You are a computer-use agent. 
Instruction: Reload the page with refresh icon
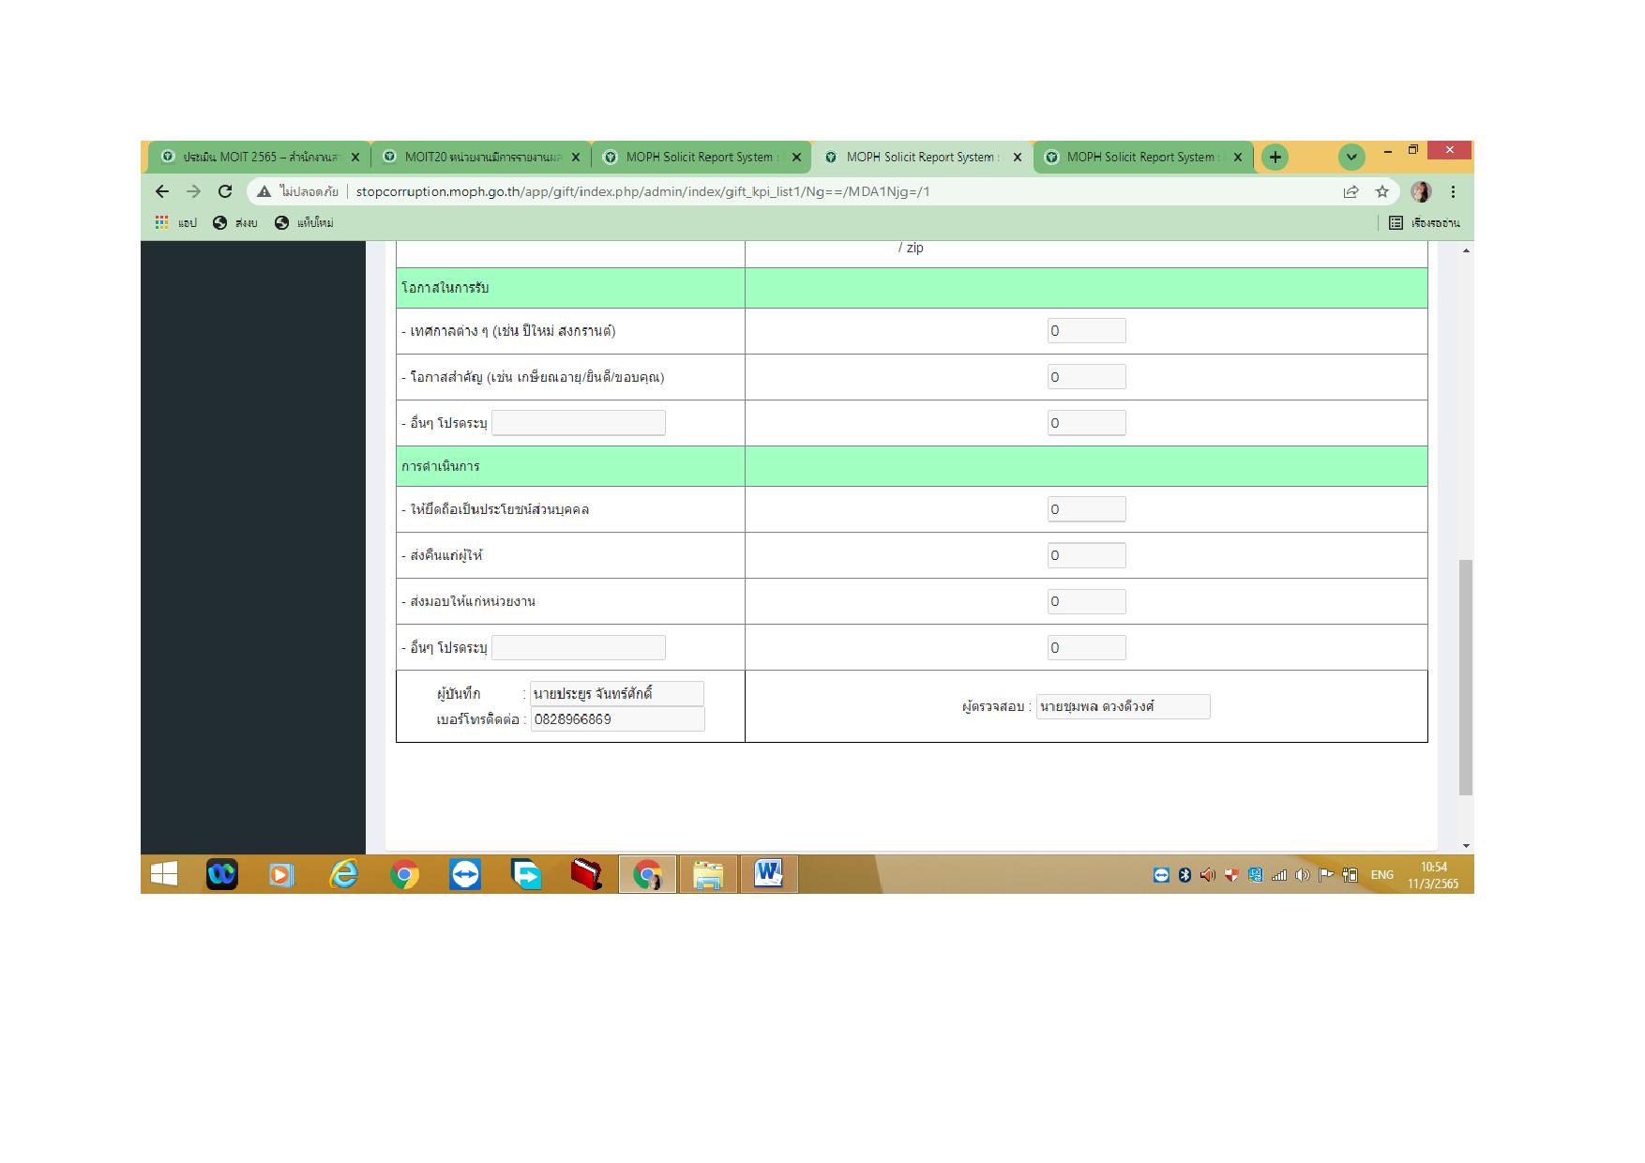coord(225,191)
